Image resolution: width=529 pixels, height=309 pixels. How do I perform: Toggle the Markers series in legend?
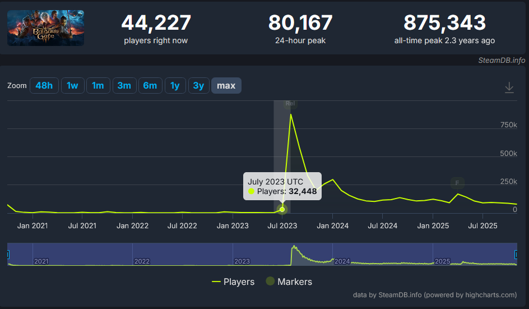289,282
